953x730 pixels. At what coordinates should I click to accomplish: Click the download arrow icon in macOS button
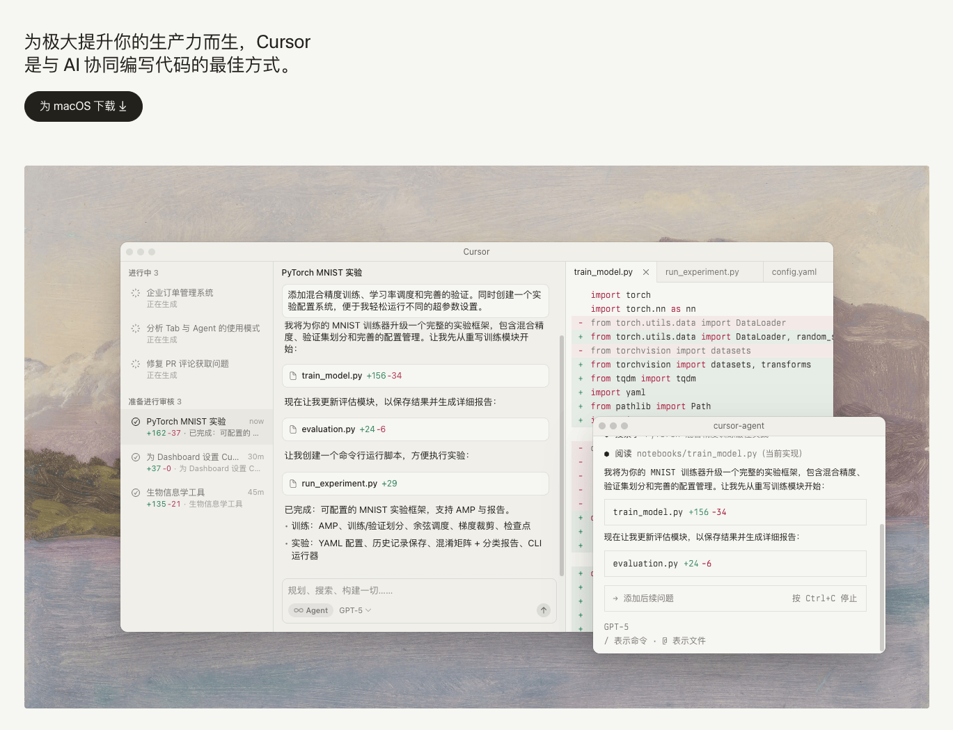coord(123,106)
